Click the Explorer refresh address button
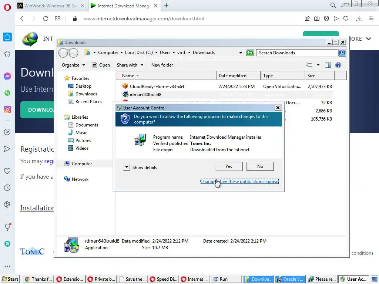Image resolution: width=379 pixels, height=284 pixels. point(250,53)
